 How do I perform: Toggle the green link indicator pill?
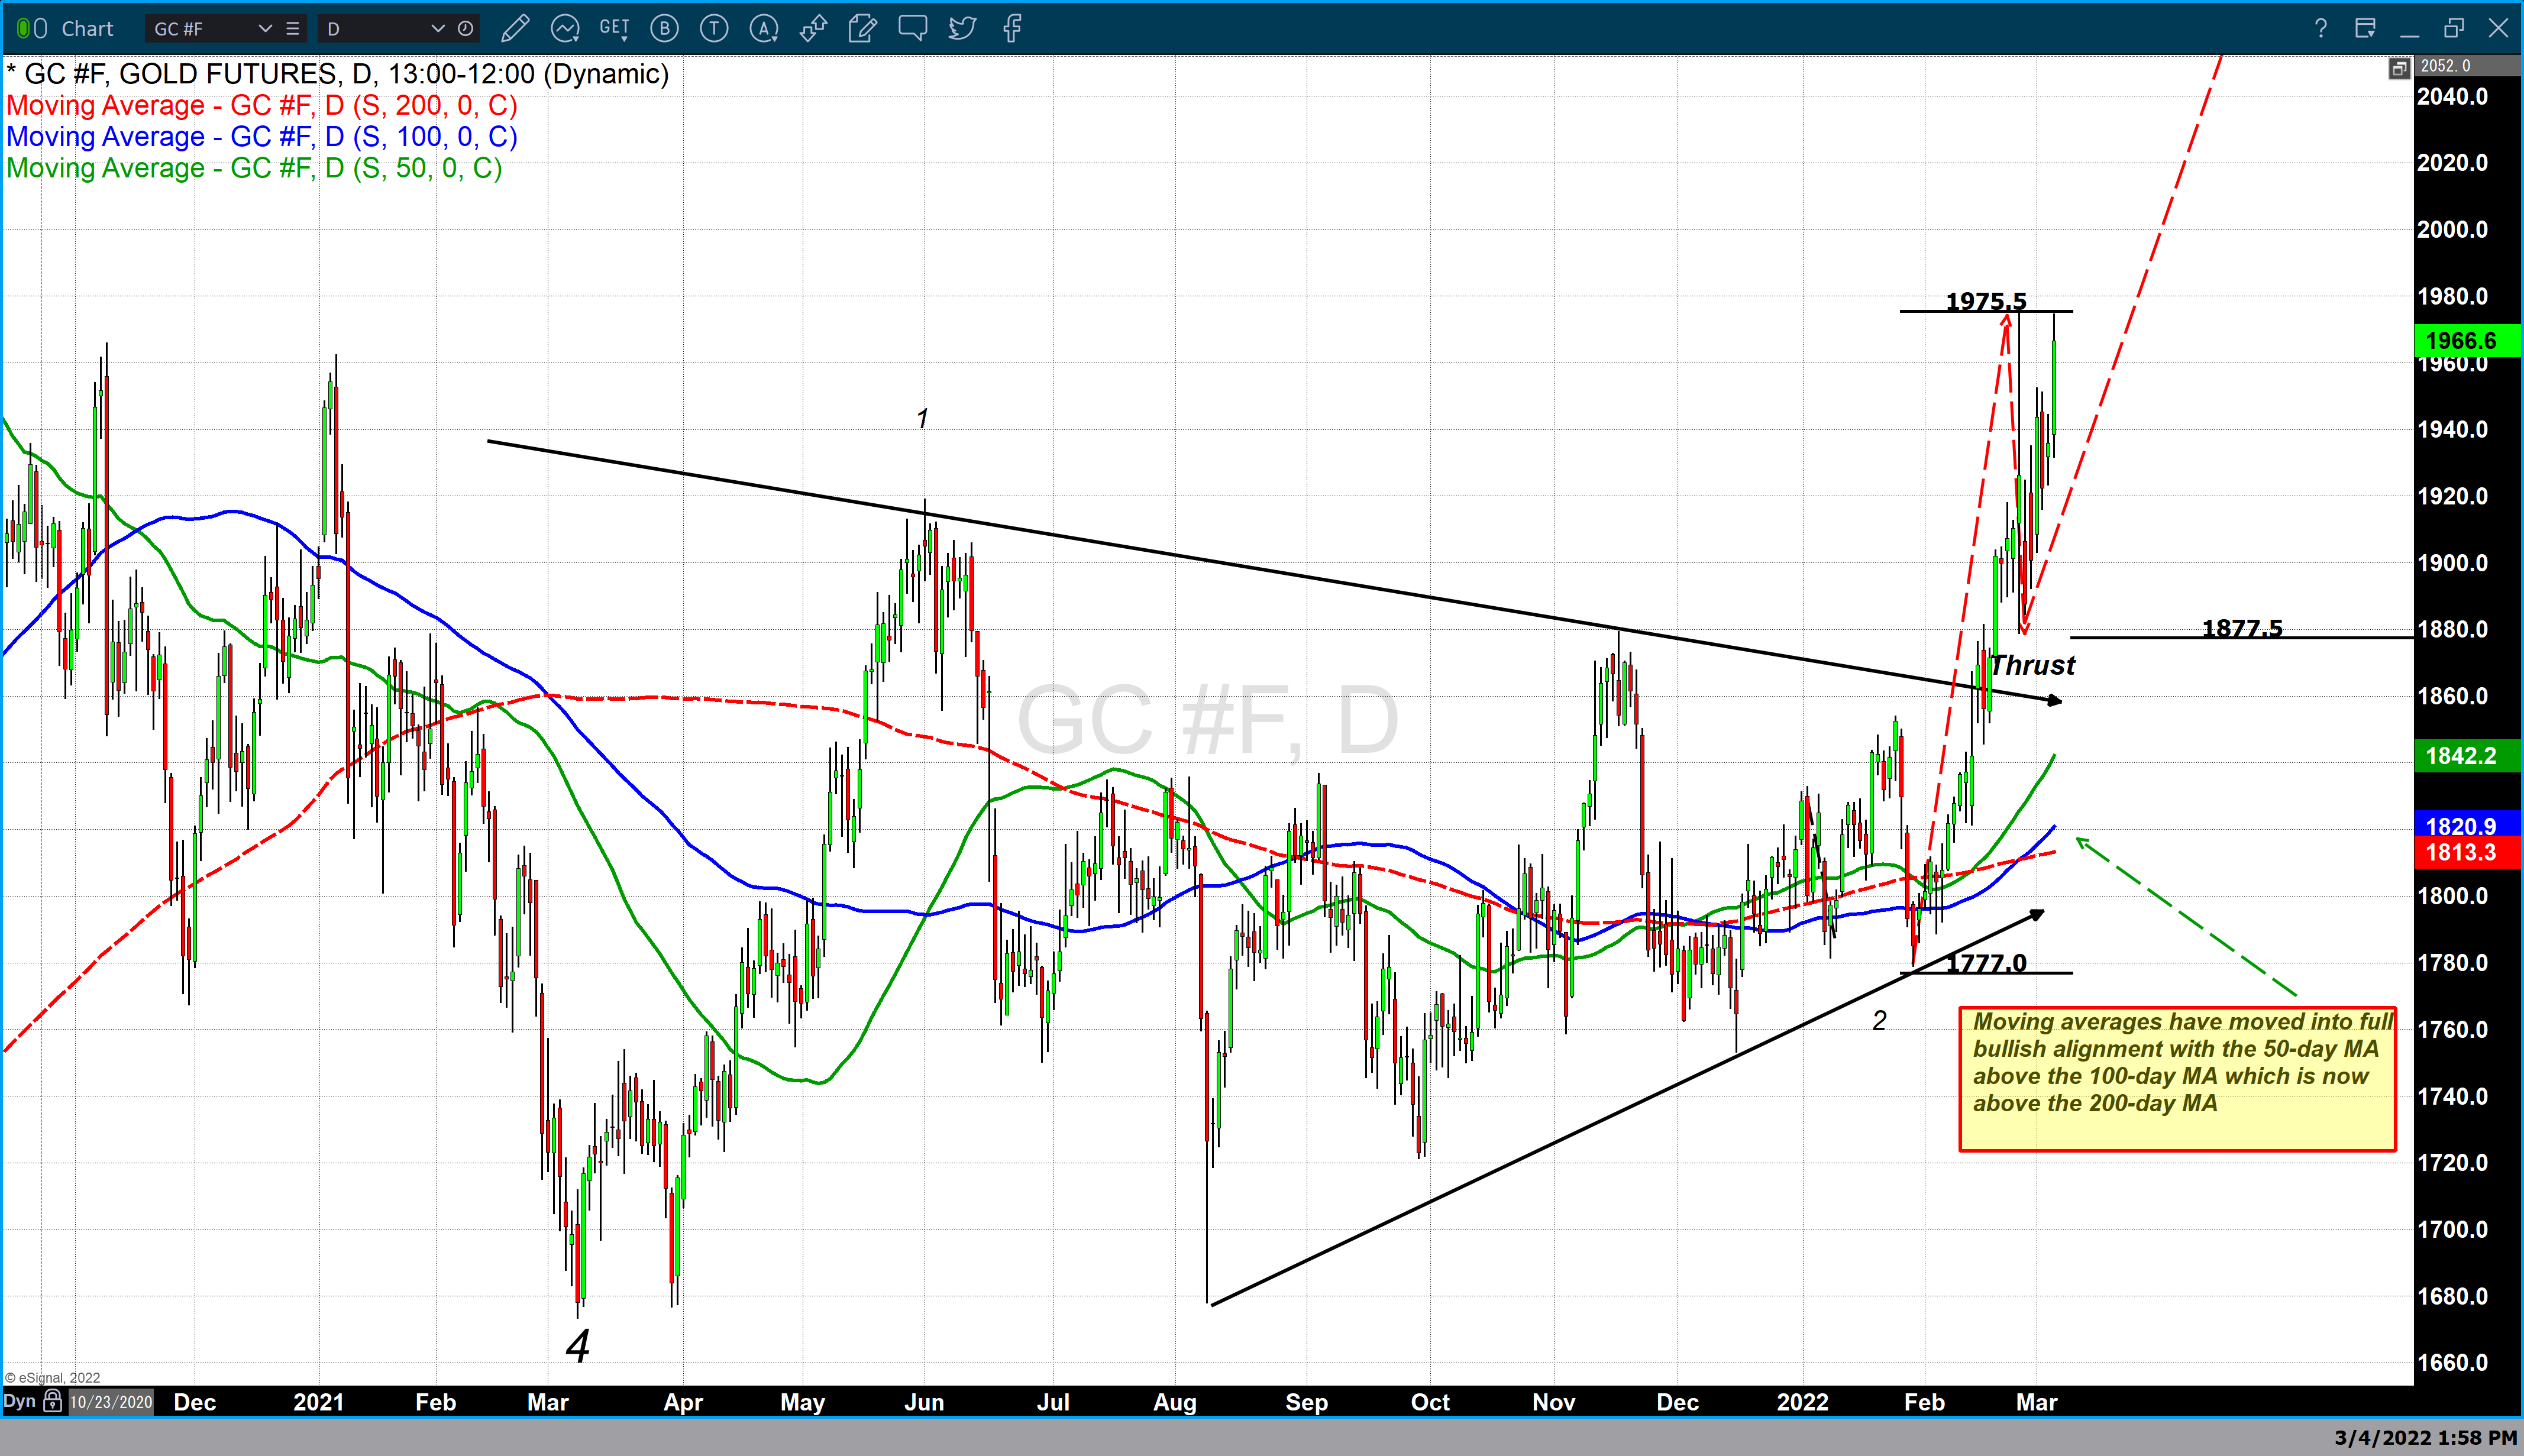tap(24, 29)
